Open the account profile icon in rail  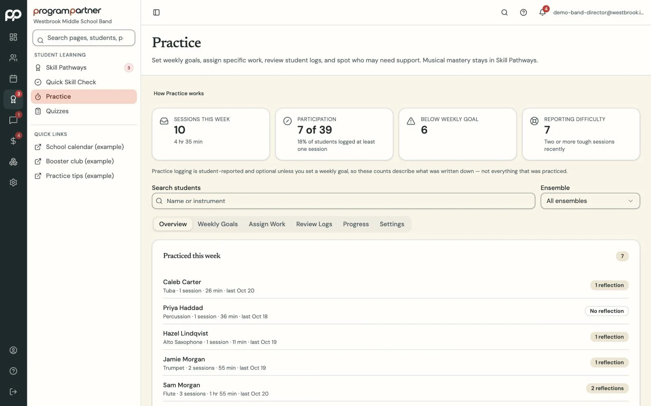(x=13, y=350)
